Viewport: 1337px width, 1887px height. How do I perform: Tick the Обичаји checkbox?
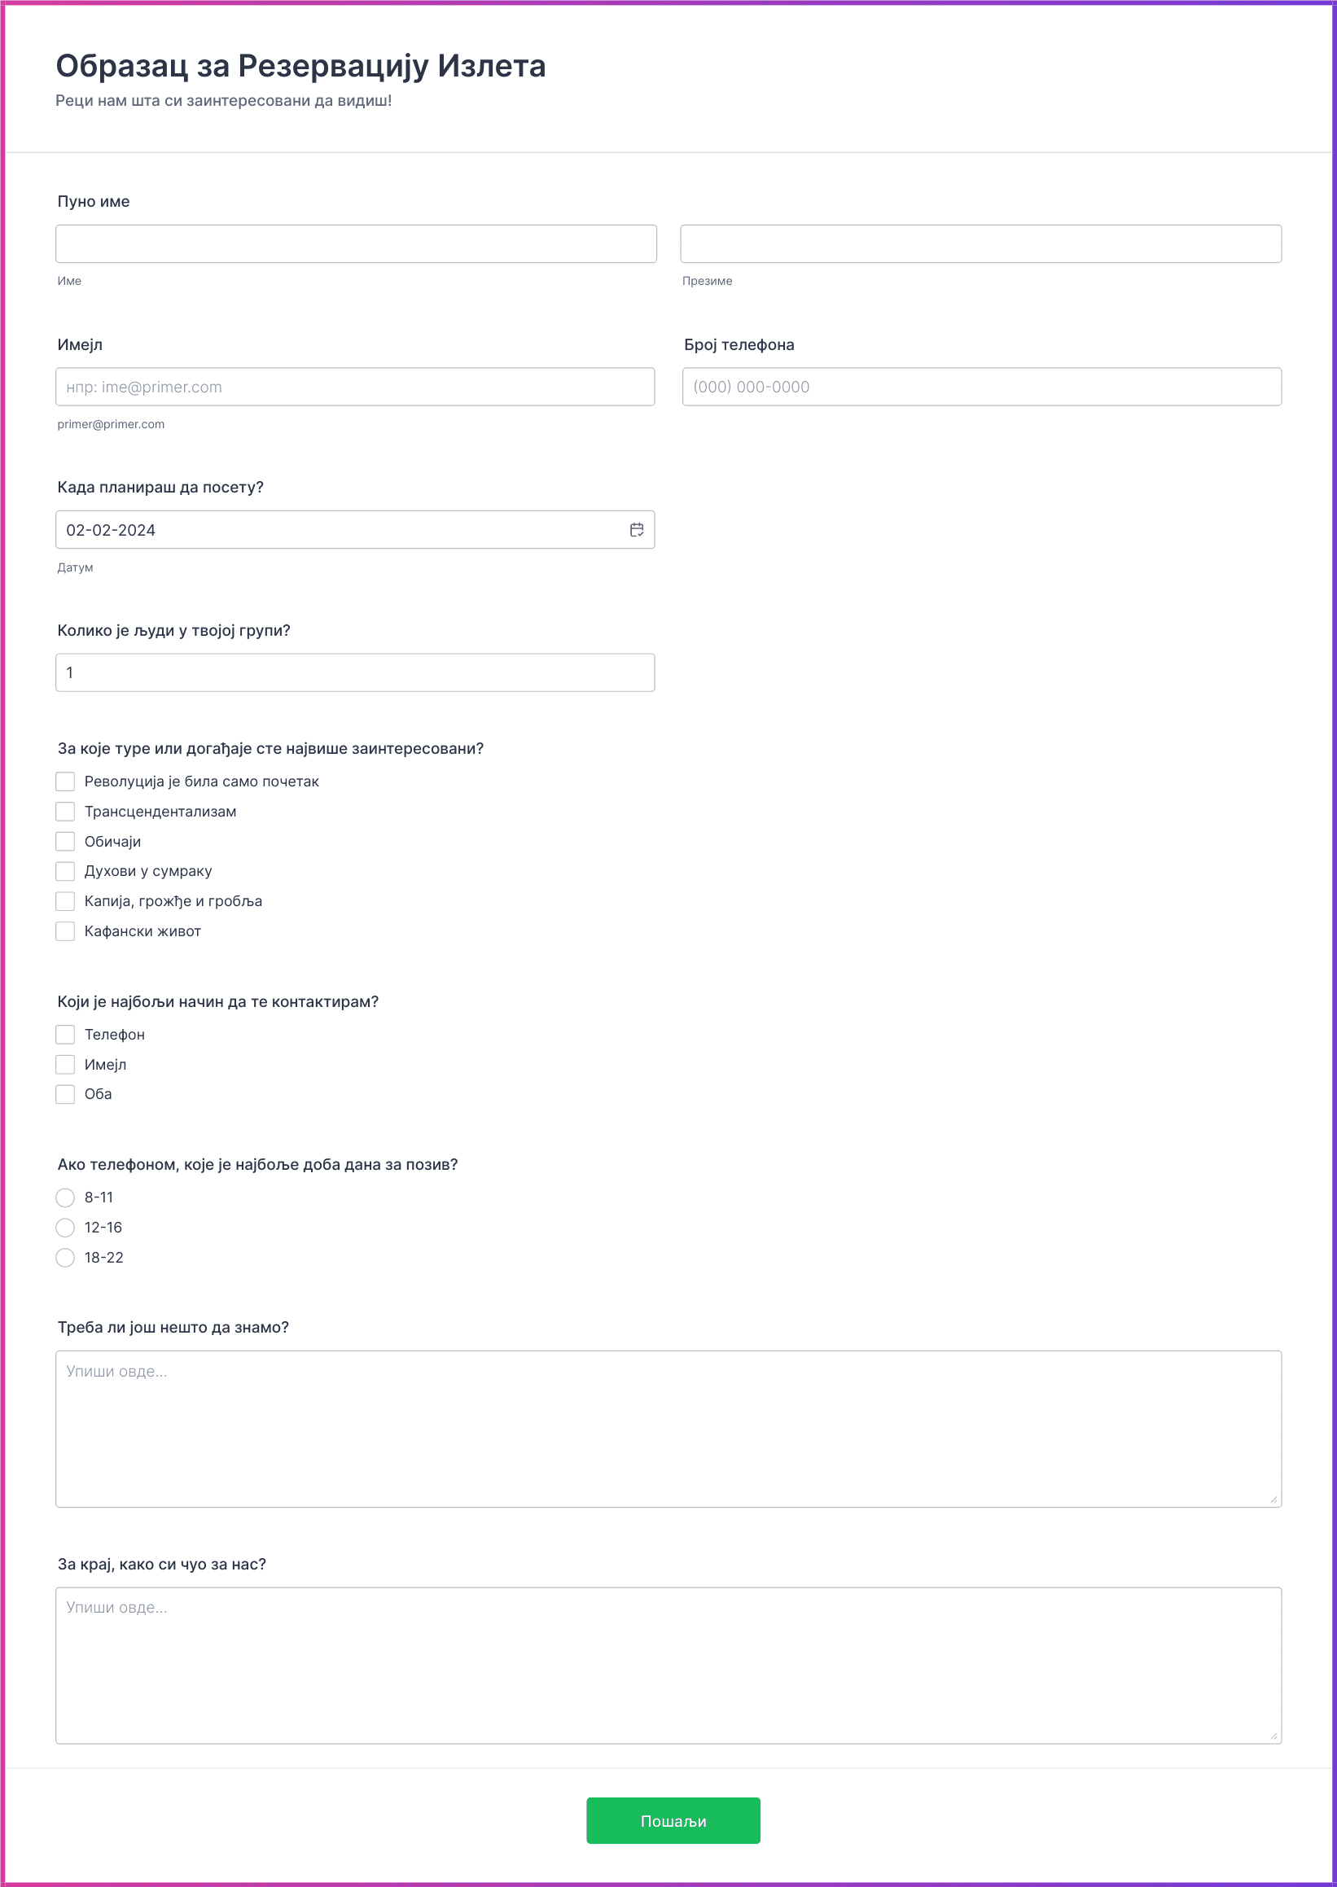point(65,841)
